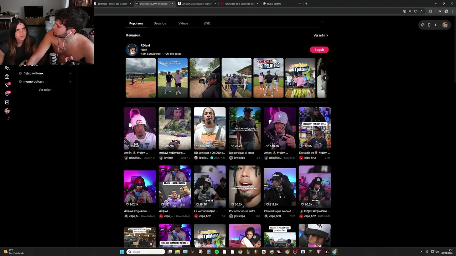The height and width of the screenshot is (256, 456).
Task: Switch to the 'Nueva pestaña' browser tab
Action: 281,4
